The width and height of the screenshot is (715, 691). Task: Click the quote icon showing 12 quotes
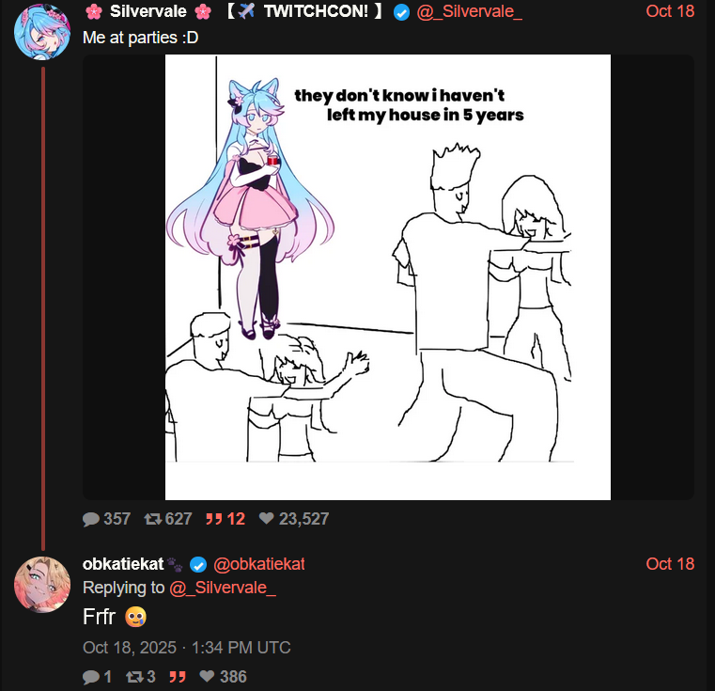point(213,518)
